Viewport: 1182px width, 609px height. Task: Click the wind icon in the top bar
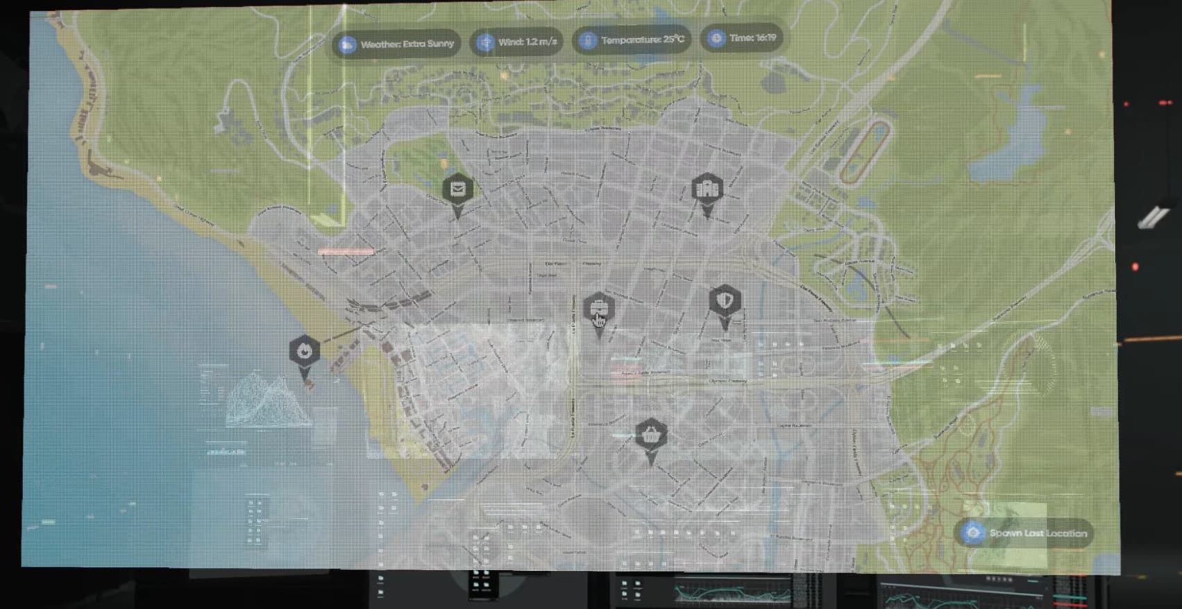point(485,42)
